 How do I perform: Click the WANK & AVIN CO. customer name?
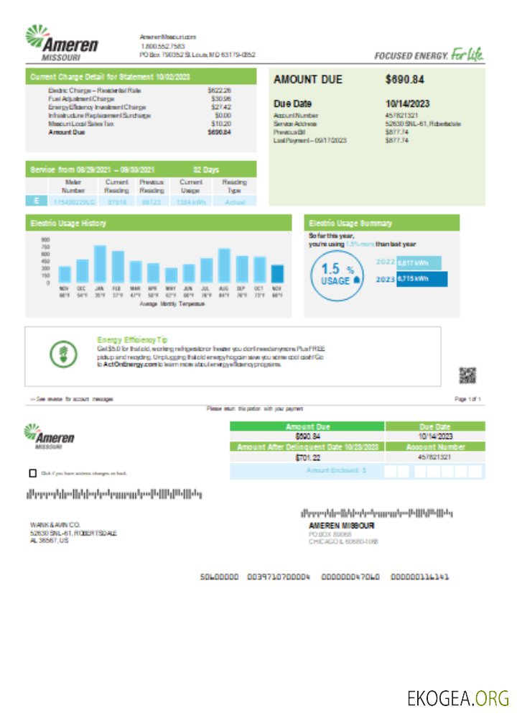55,525
